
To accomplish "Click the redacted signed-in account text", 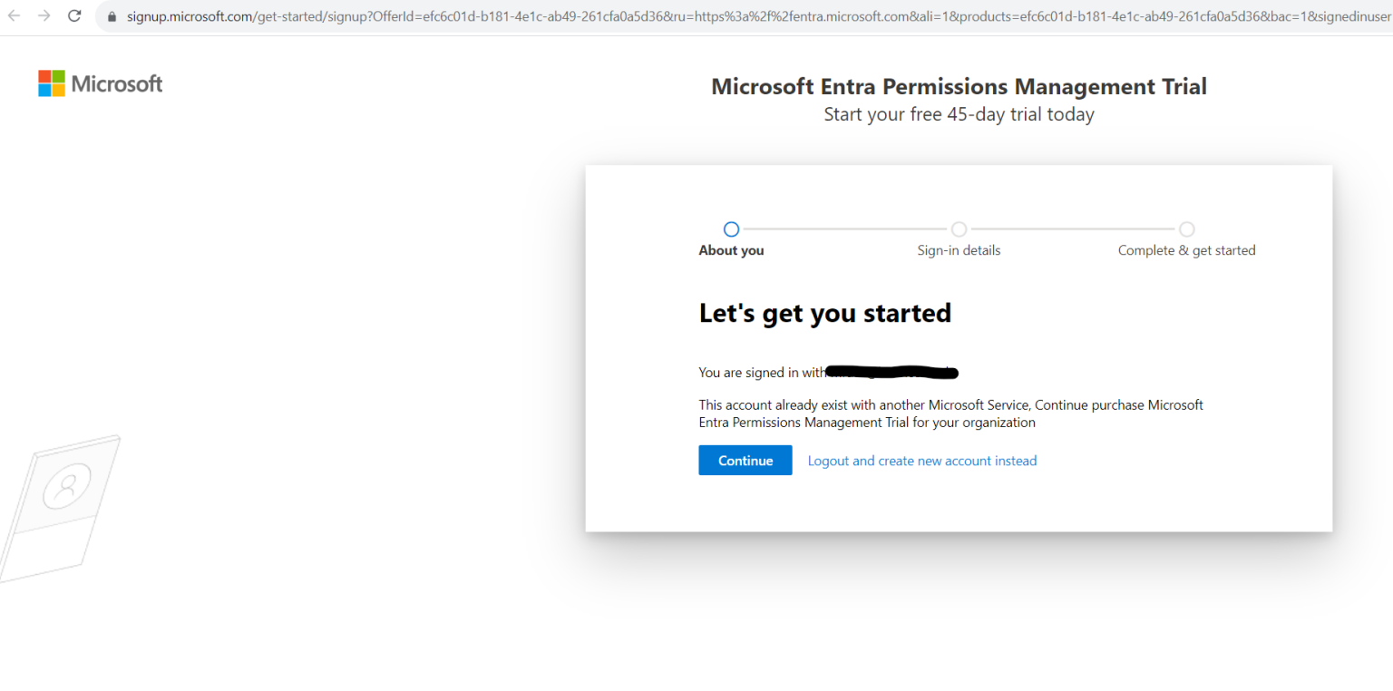I will pos(891,372).
